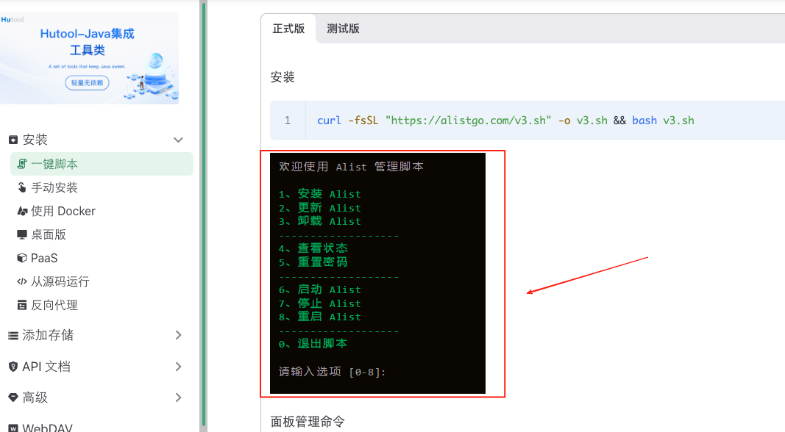Image resolution: width=785 pixels, height=432 pixels.
Task: Click the PaaS cube icon
Action: [22, 258]
